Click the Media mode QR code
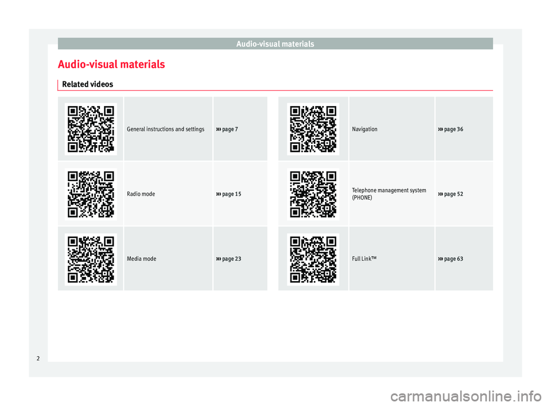This screenshot has height=406, width=551. 91,259
